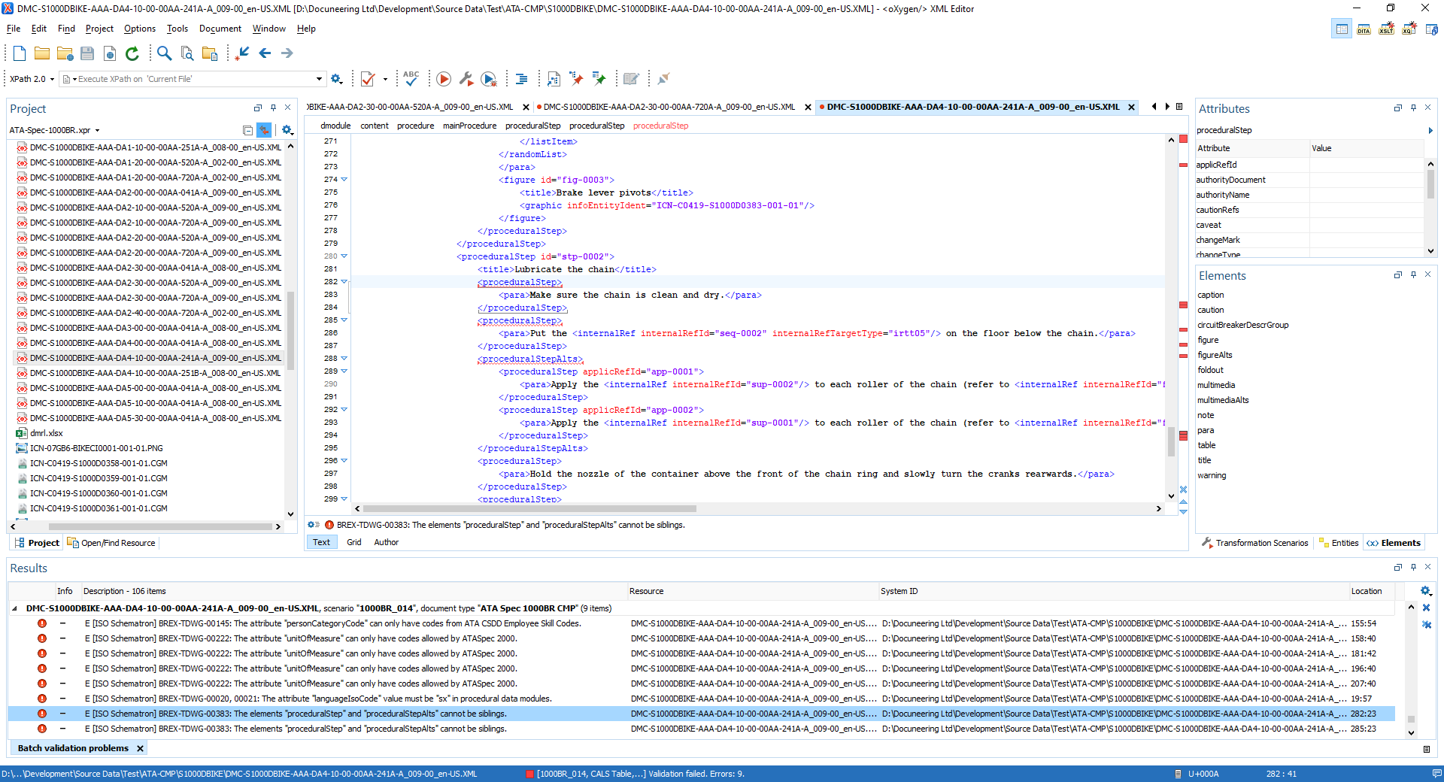Viewport: 1444px width, 782px height.
Task: Create a new document with New icon
Action: 20,53
